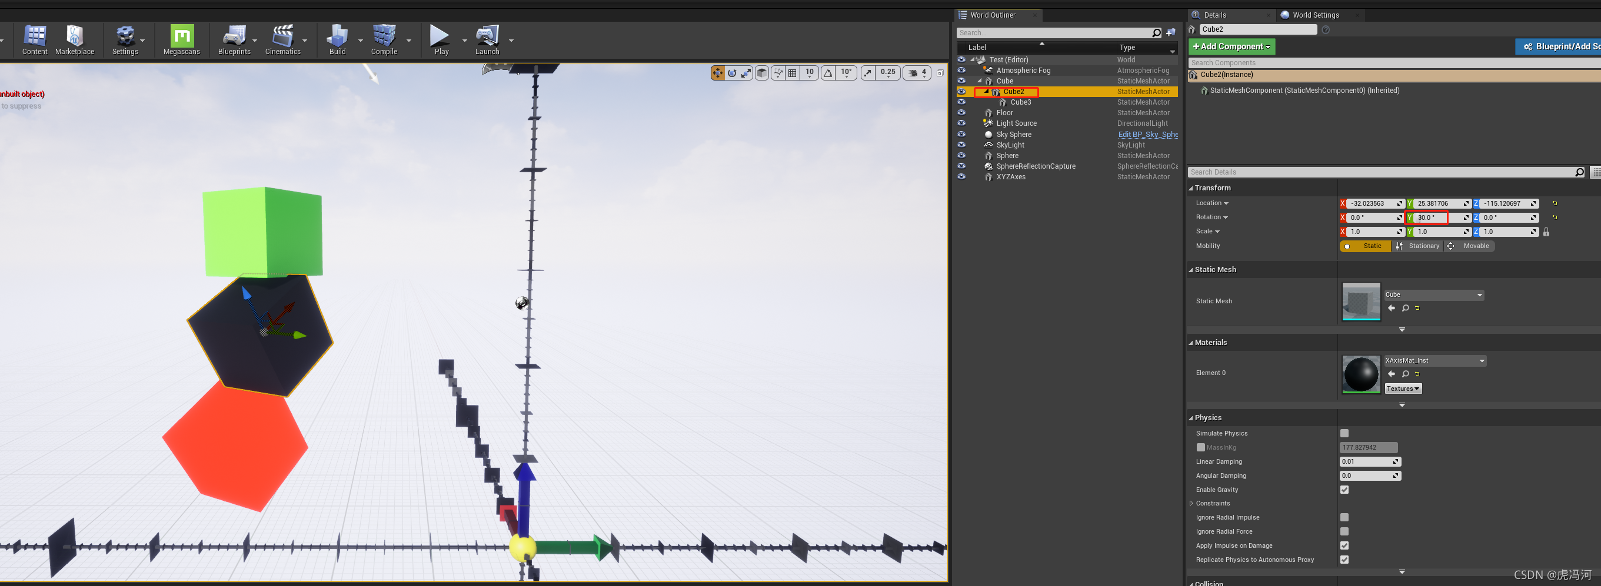This screenshot has width=1601, height=586.
Task: Toggle visibility eye for Cube2 actor
Action: click(961, 92)
